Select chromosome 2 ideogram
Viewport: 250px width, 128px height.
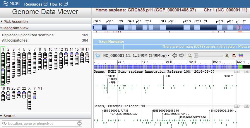tap(8, 68)
